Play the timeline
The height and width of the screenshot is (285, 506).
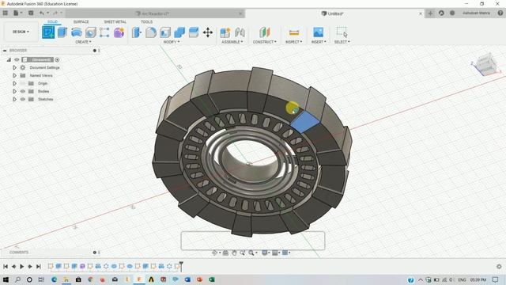21,267
